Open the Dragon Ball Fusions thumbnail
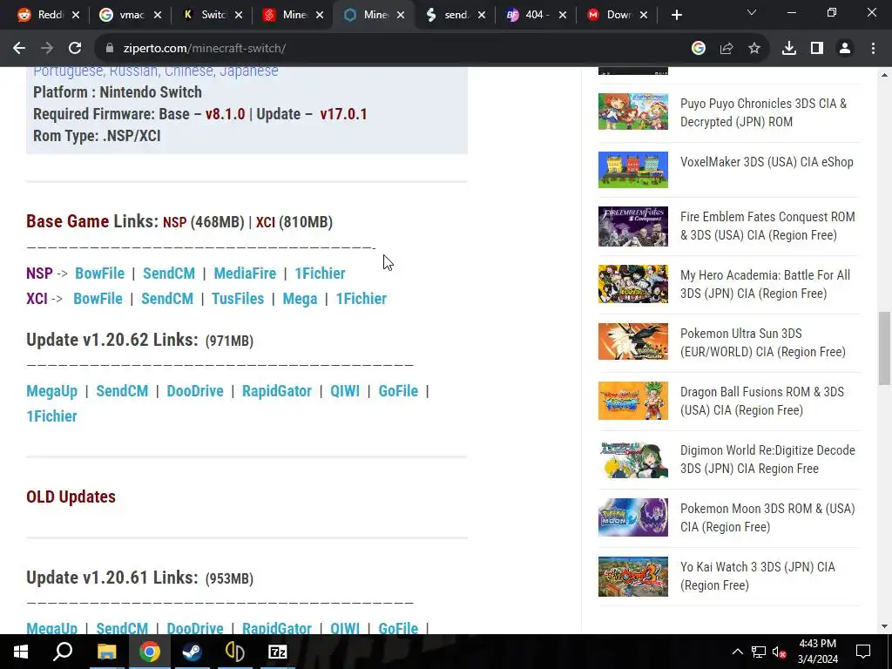892x669 pixels. 633,401
